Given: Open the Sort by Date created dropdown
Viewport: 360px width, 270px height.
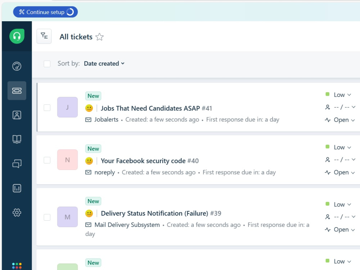Looking at the screenshot, I should click(x=104, y=64).
